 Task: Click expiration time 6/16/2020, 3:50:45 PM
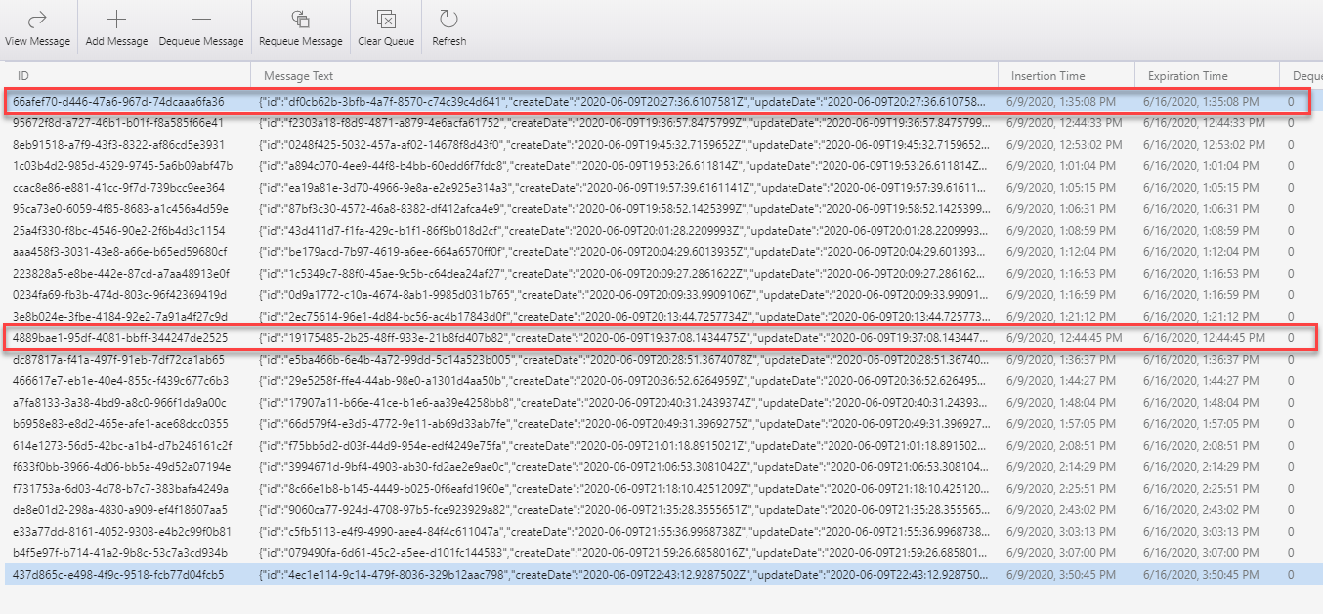[x=1201, y=575]
